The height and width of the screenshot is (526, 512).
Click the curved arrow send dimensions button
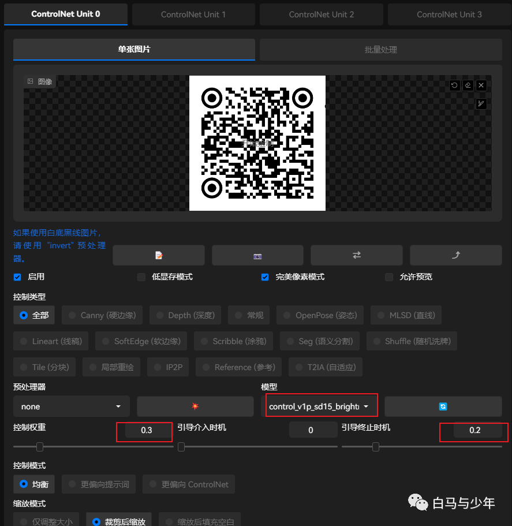455,255
